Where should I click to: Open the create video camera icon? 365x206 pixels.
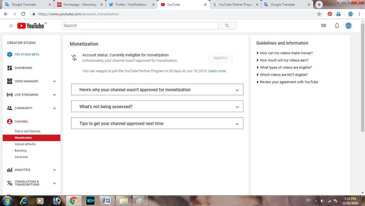324,26
